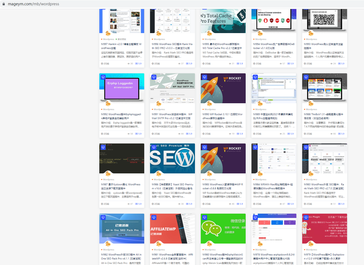The width and height of the screenshot is (364, 265).
Task: Open the M979 Erphpdown v12.0 title link
Action: point(324,257)
